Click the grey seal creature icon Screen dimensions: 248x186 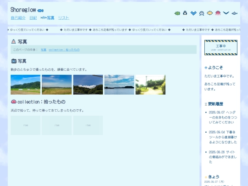pos(202,13)
